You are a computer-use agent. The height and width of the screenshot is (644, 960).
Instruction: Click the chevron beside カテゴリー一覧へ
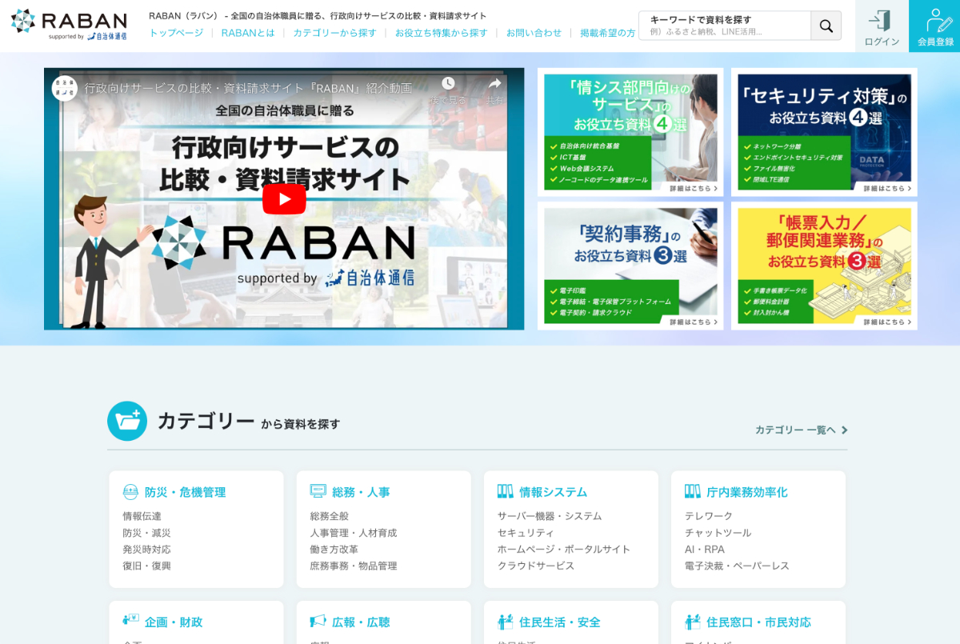click(844, 430)
